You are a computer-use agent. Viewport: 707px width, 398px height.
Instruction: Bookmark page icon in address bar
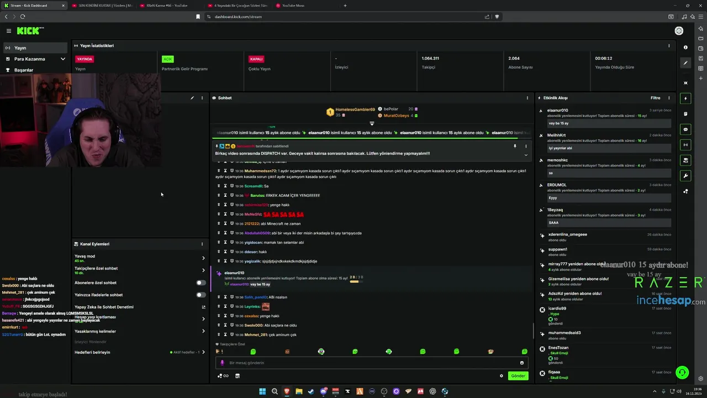click(198, 17)
